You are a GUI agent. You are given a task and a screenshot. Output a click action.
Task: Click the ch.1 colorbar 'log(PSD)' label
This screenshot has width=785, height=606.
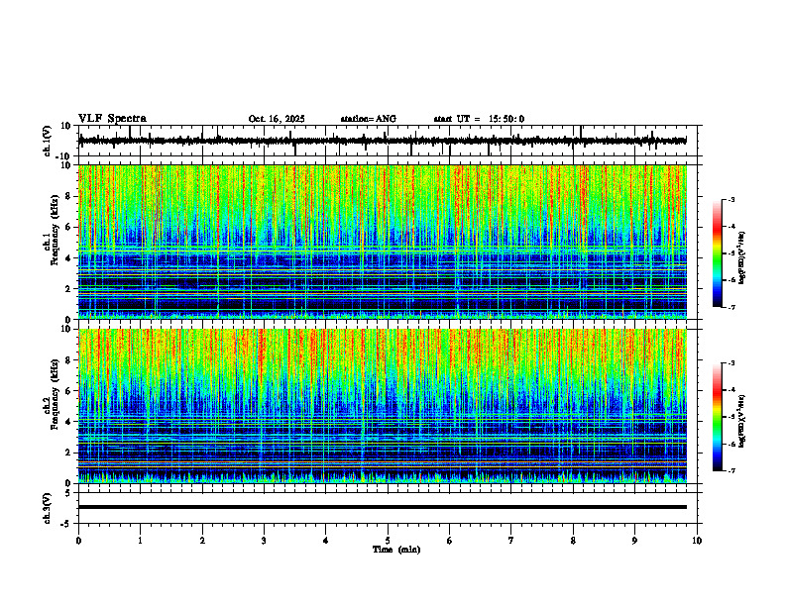tap(741, 257)
